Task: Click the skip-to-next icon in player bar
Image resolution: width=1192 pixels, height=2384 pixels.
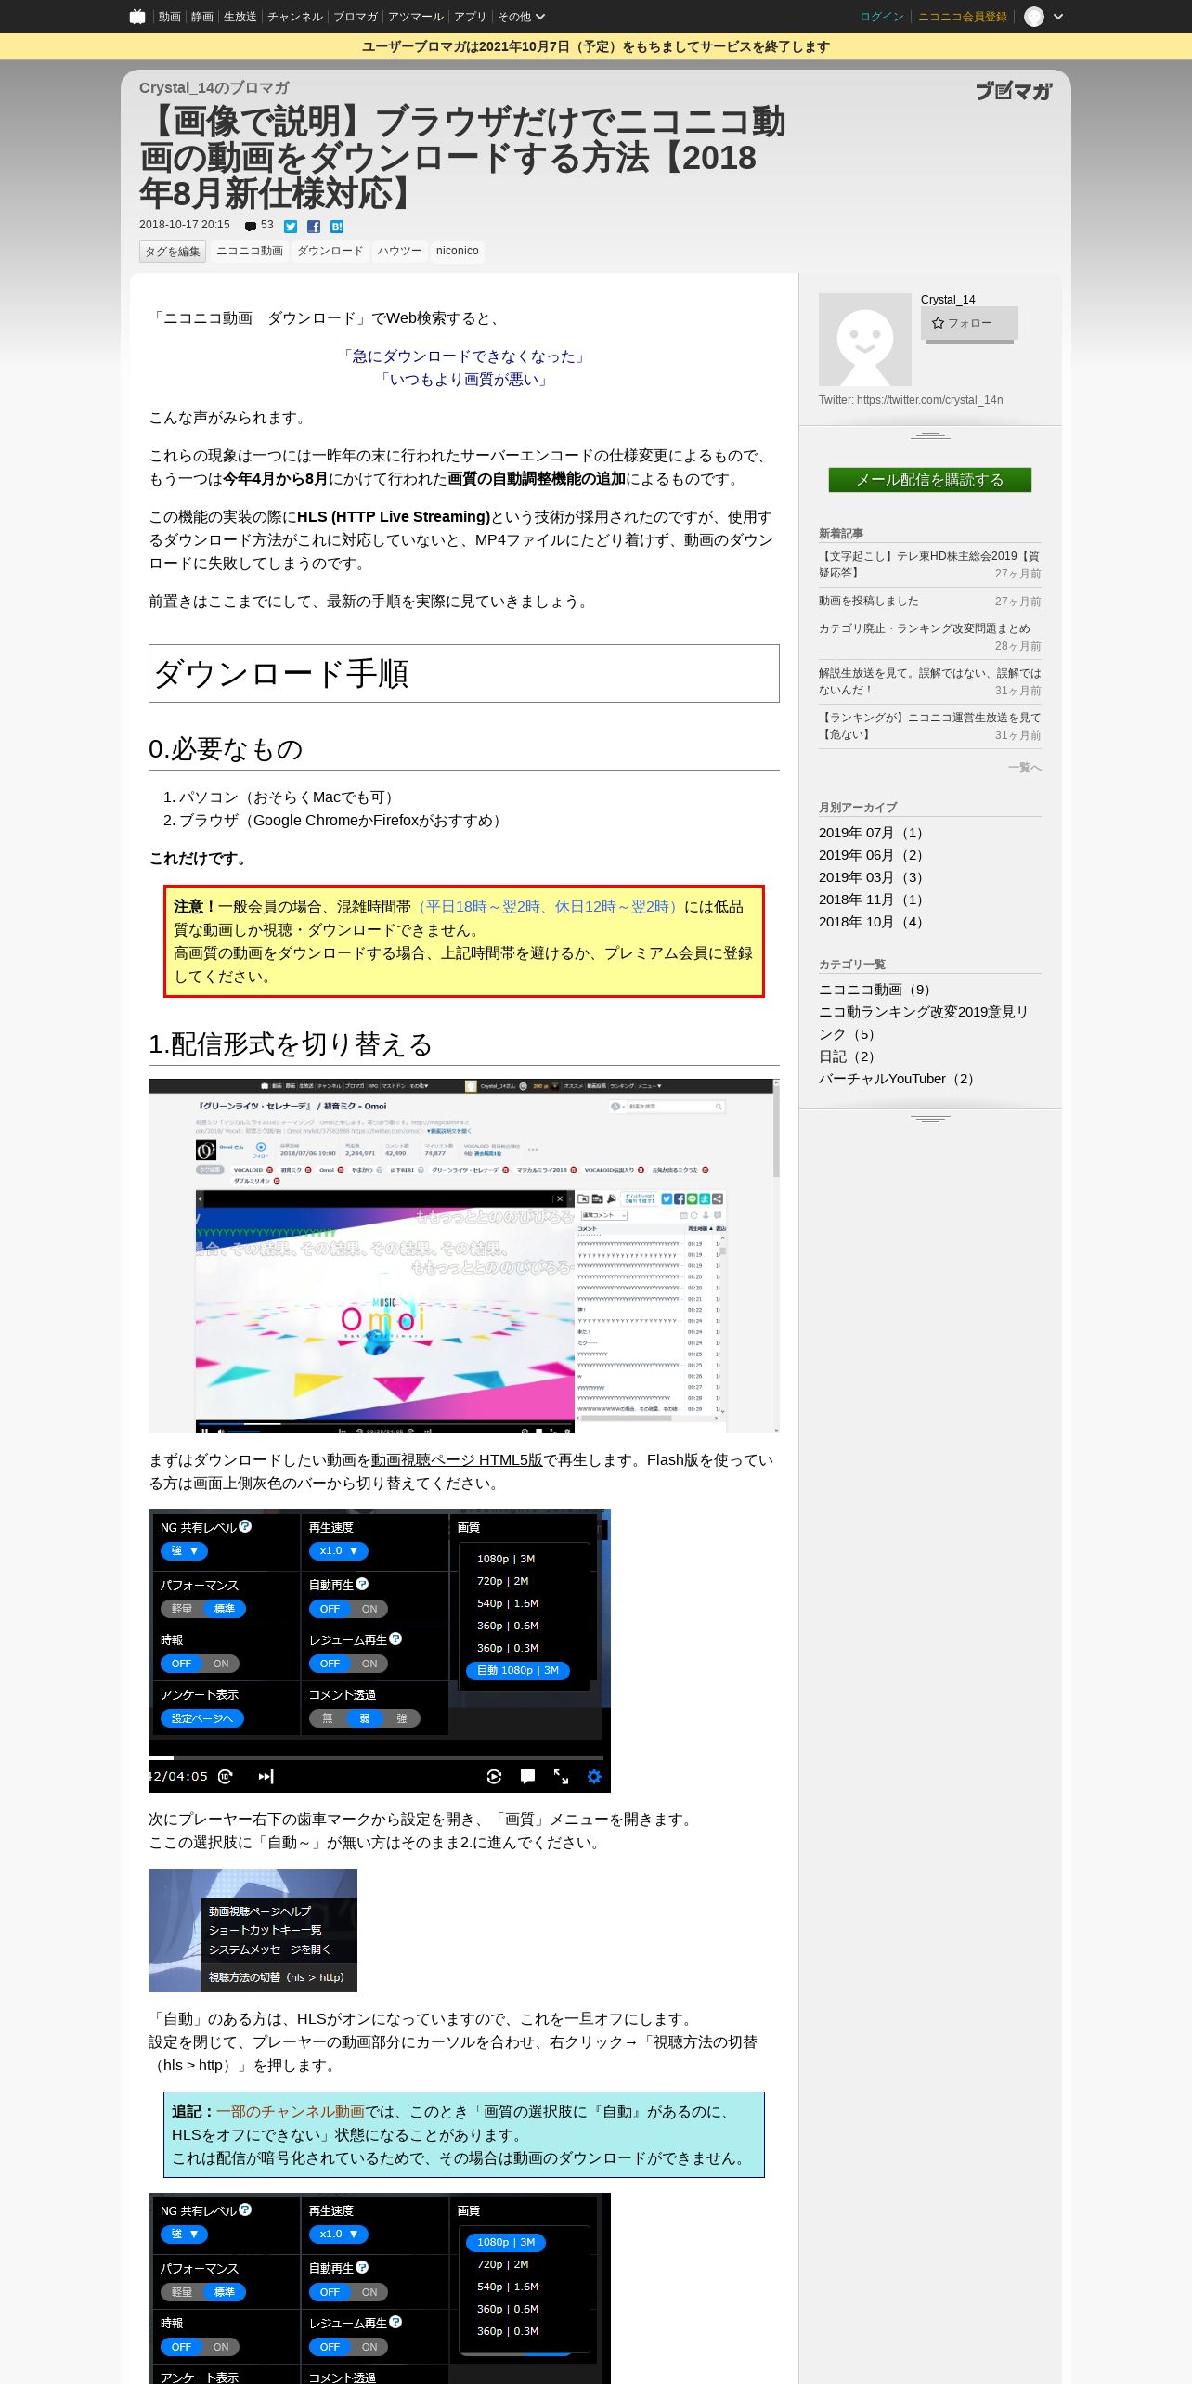Action: coord(266,1777)
